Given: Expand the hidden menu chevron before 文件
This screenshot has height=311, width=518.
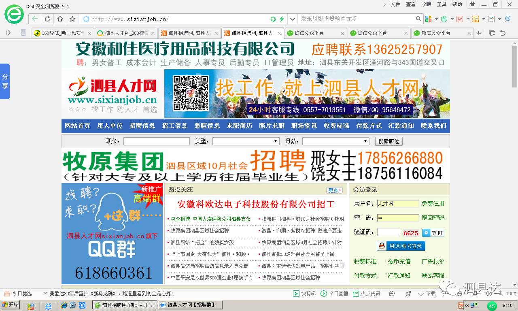Looking at the screenshot, I should (x=384, y=4).
